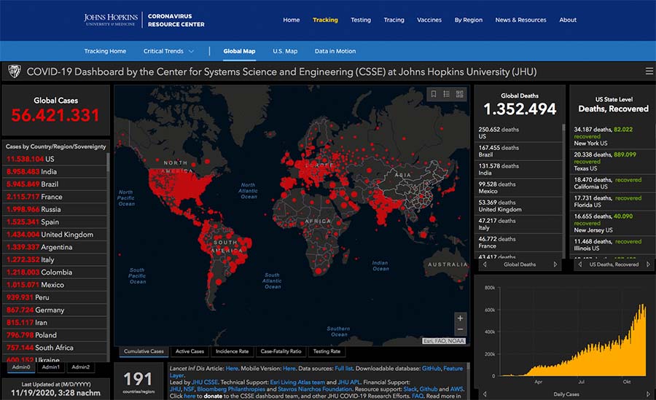Select the Incidence Rate map tab
The image size is (656, 400).
point(233,351)
